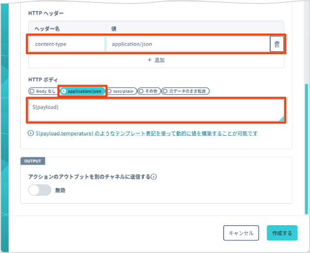This screenshot has width=310, height=253.
Task: Click info icon before template notation hint
Action: coord(30,133)
